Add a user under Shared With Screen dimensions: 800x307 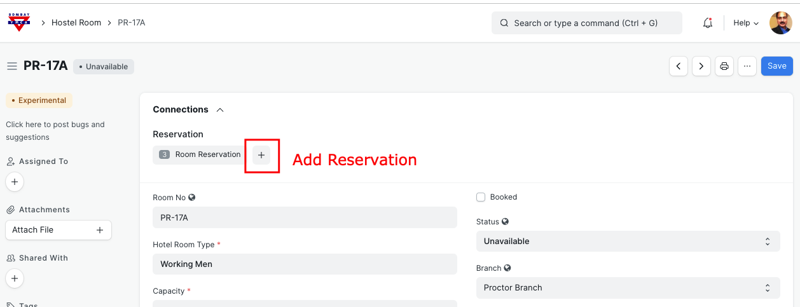[x=15, y=278]
